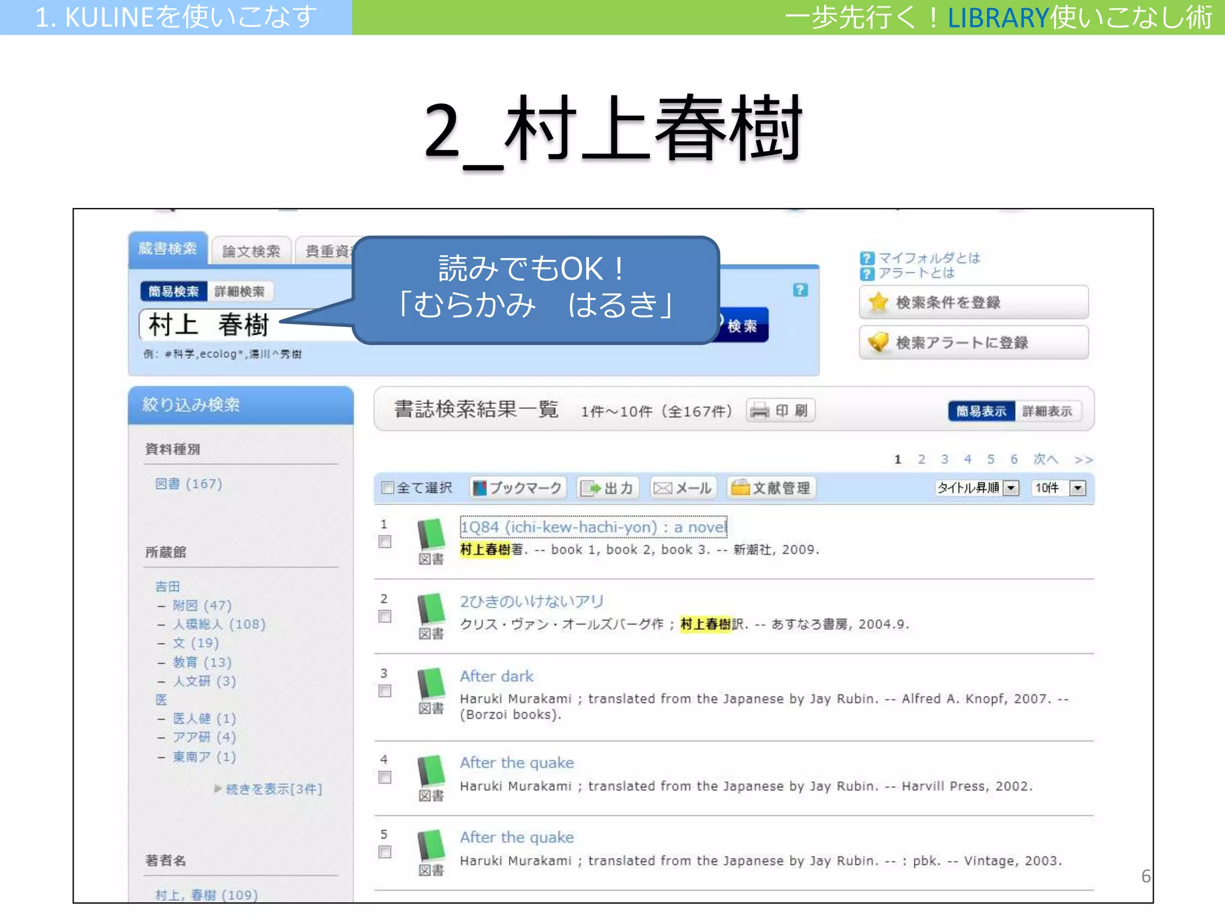Check the checkbox for result 3 After dark
Image resolution: width=1225 pixels, height=918 pixels.
click(x=385, y=691)
